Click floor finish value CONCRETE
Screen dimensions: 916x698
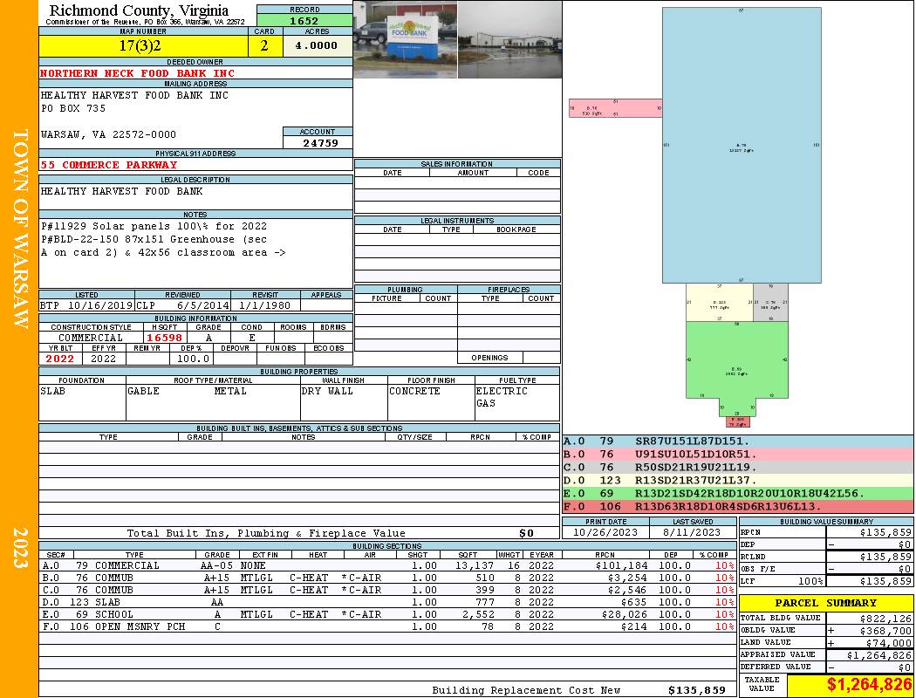[x=414, y=391]
